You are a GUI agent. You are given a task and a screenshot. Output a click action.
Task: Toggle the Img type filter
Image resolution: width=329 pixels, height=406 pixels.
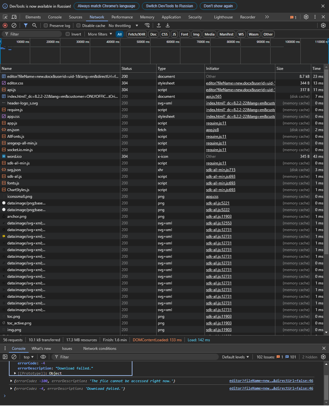pyautogui.click(x=197, y=34)
